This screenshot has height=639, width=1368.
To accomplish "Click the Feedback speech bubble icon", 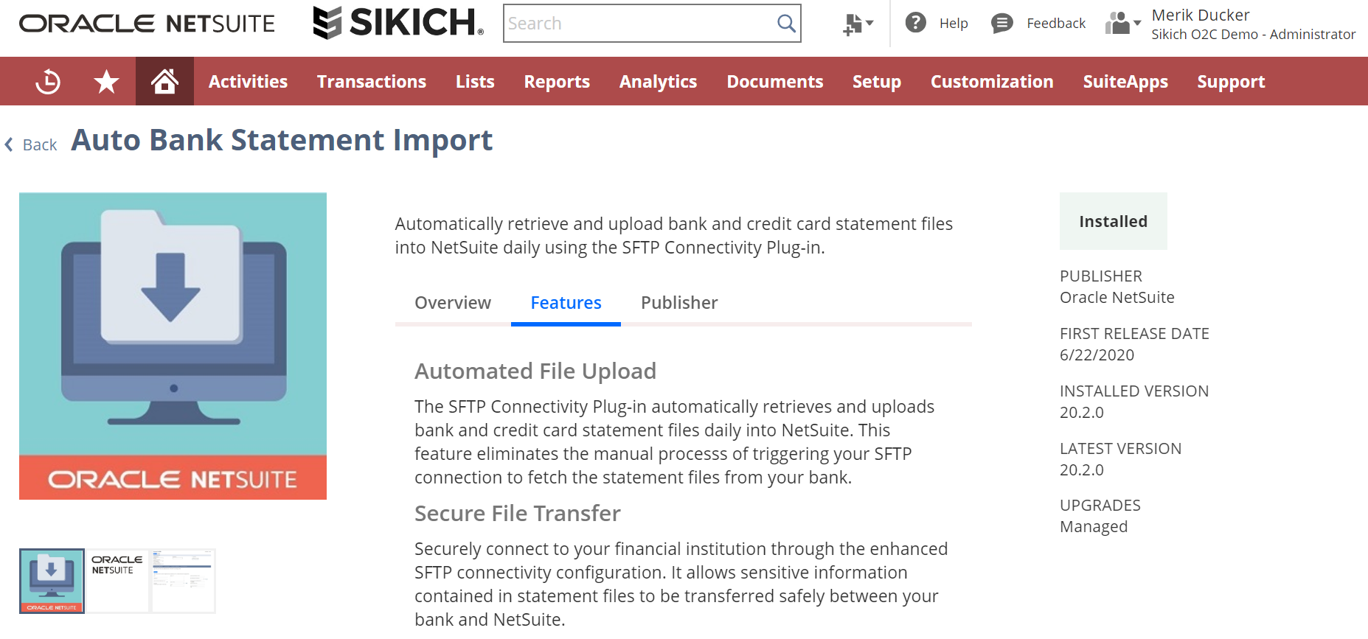I will click(x=1001, y=24).
